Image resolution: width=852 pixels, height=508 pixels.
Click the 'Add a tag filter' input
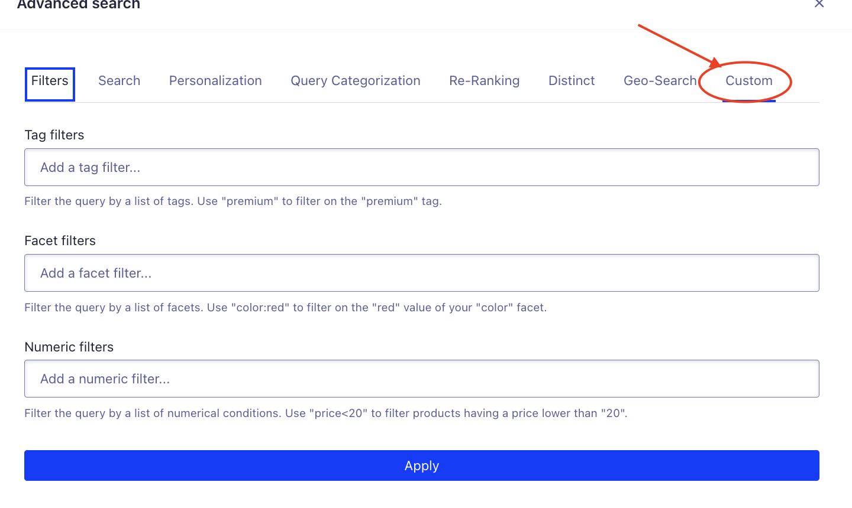tap(421, 168)
